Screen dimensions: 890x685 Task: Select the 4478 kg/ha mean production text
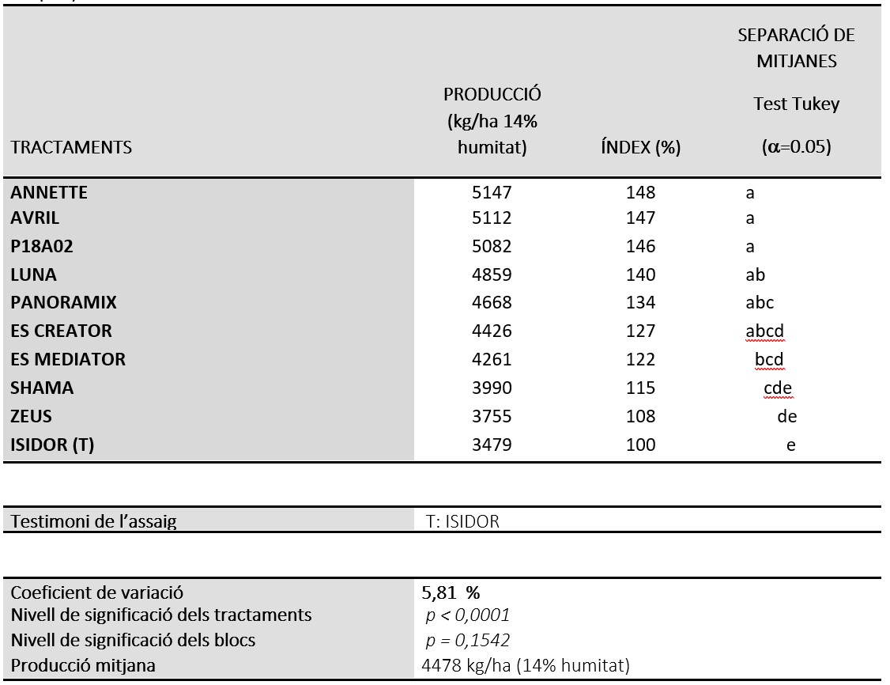click(526, 665)
